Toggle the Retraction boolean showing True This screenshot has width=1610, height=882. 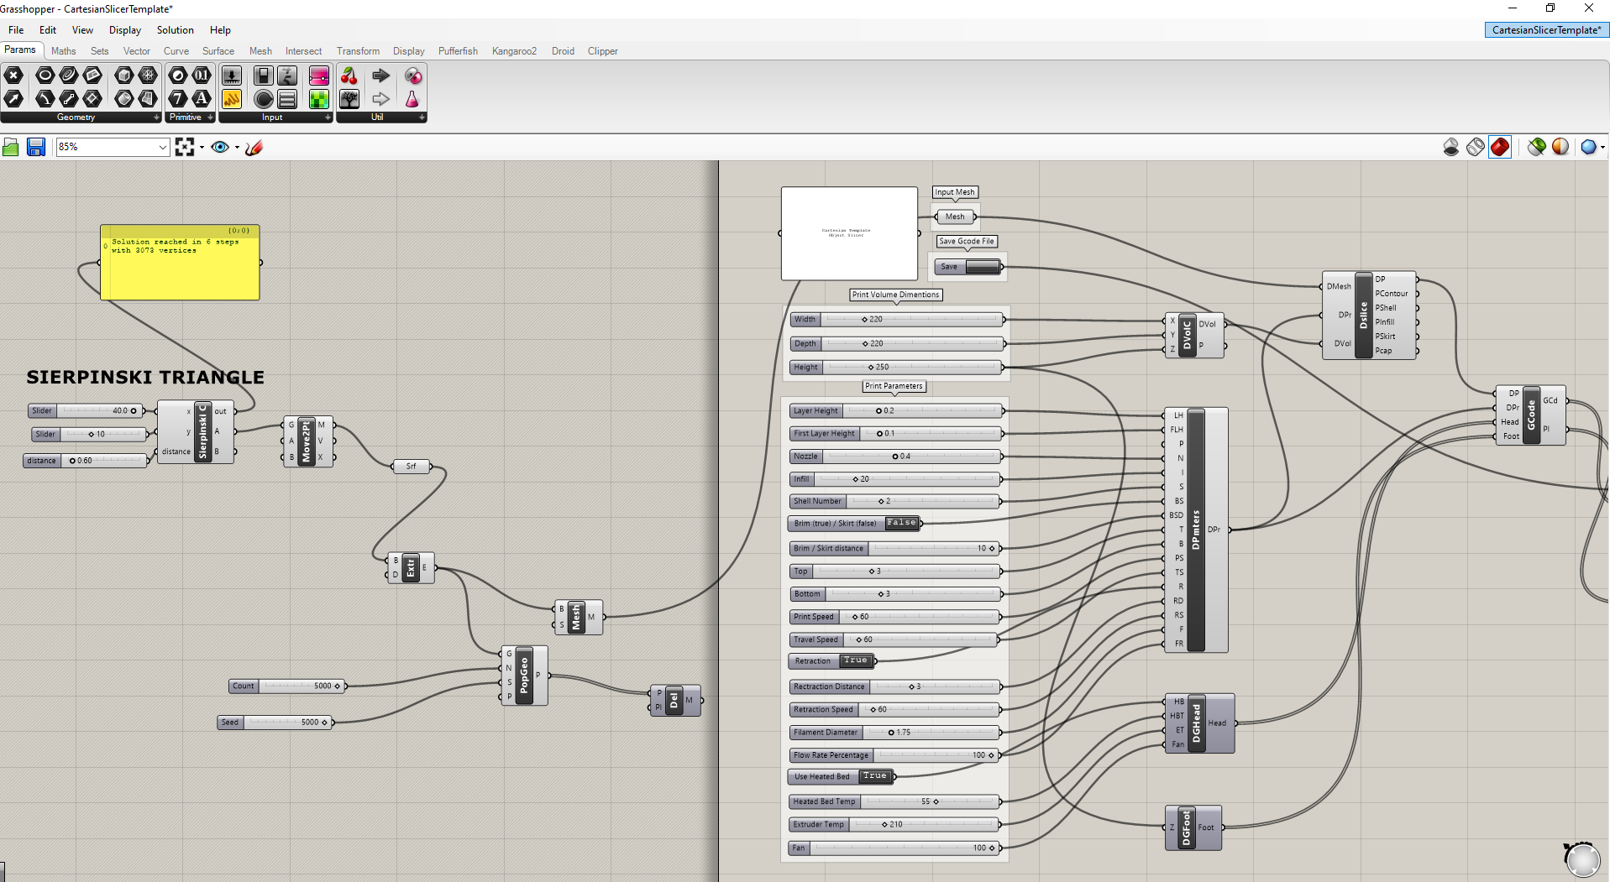click(856, 660)
